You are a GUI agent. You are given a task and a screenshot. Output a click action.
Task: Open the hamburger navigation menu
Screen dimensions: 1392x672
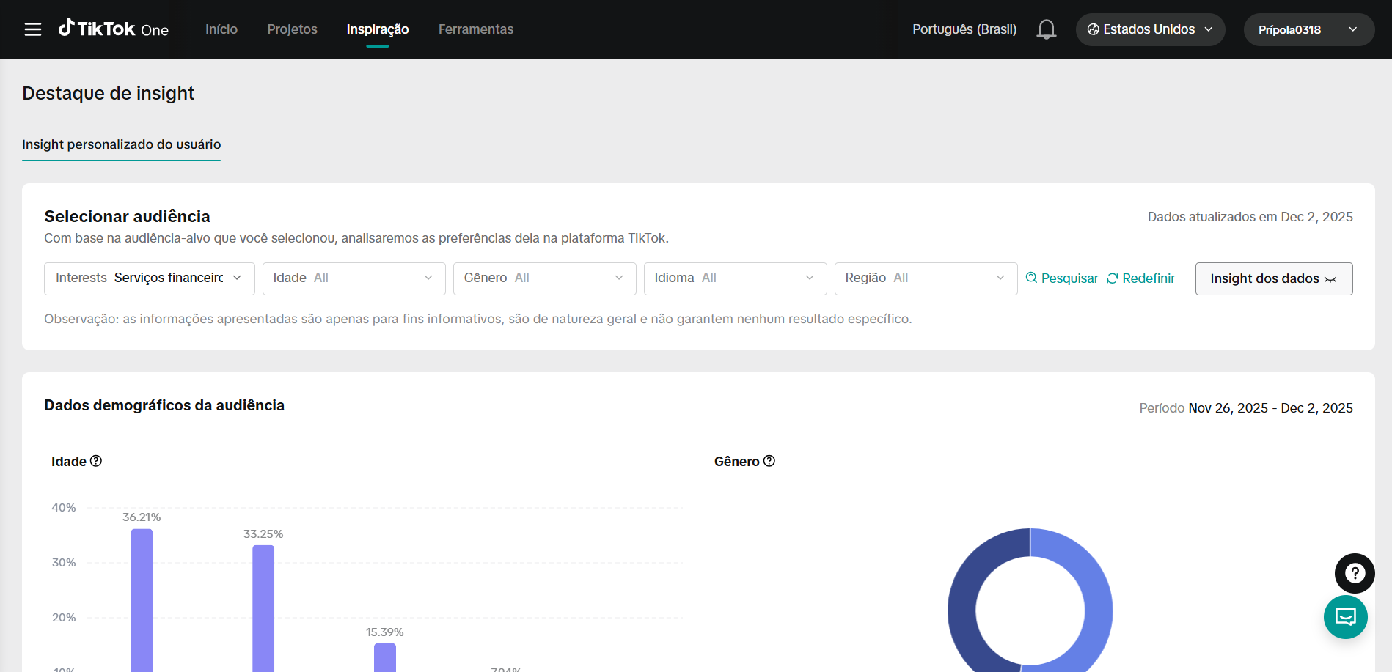[33, 29]
